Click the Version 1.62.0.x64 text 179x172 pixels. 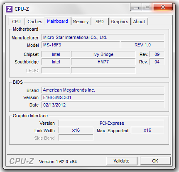point(58,162)
